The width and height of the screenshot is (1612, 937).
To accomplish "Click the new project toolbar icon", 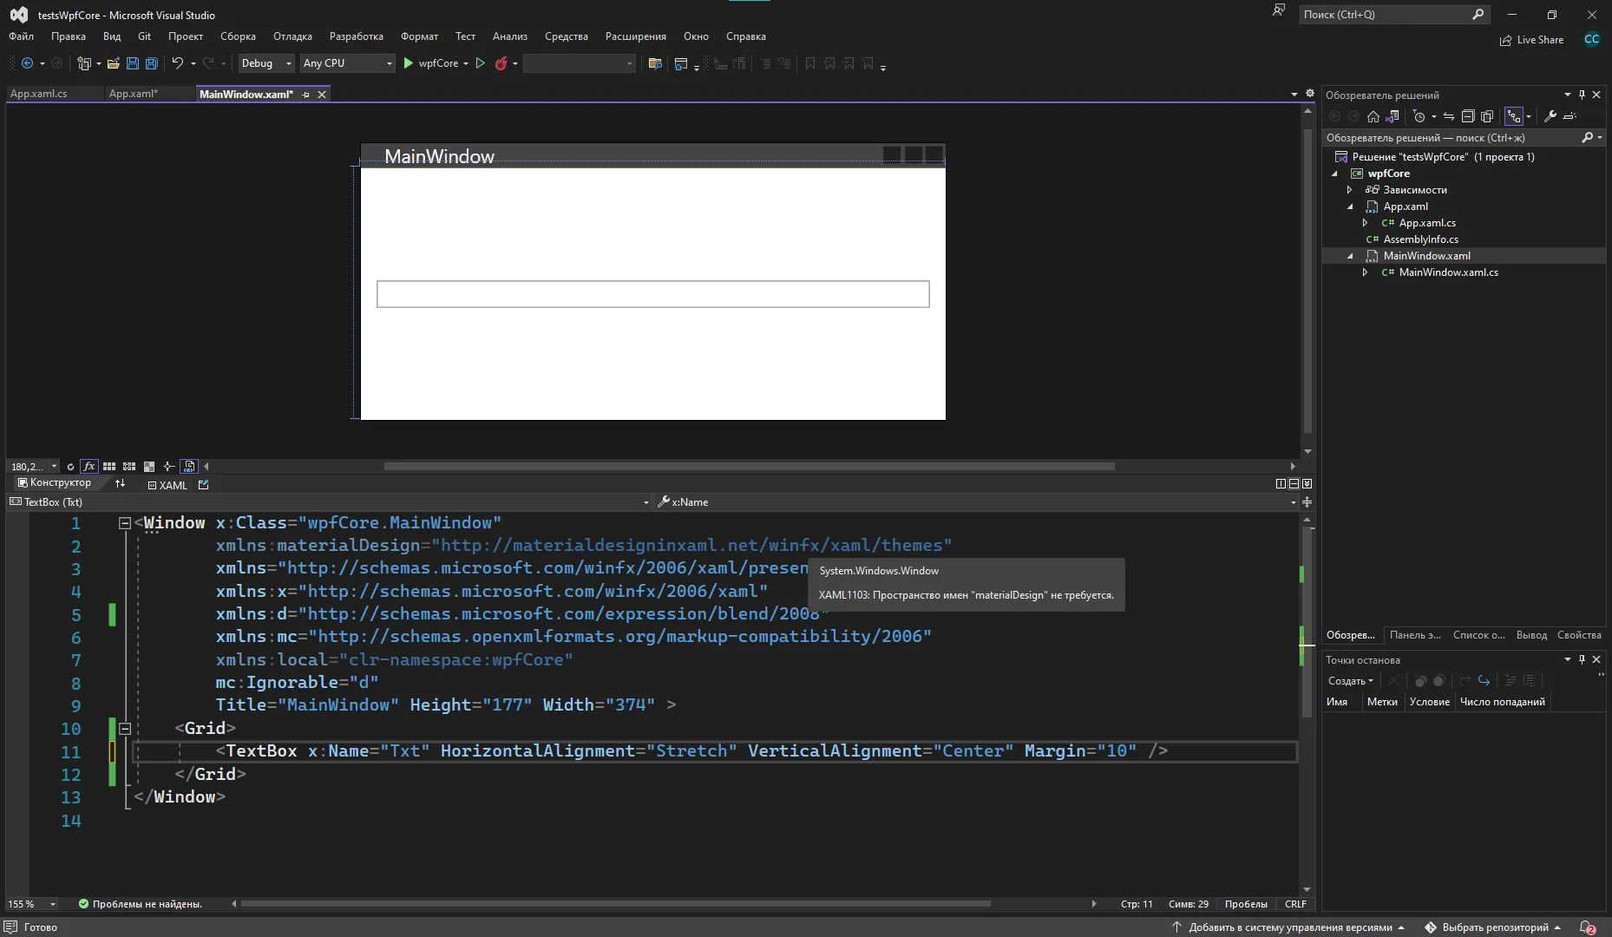I will [84, 63].
